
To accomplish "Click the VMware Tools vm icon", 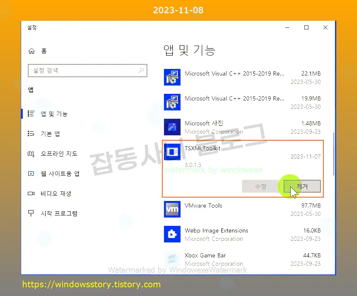I will [x=172, y=209].
